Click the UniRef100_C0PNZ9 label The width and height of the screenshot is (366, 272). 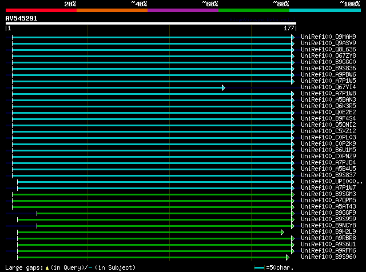click(x=328, y=157)
